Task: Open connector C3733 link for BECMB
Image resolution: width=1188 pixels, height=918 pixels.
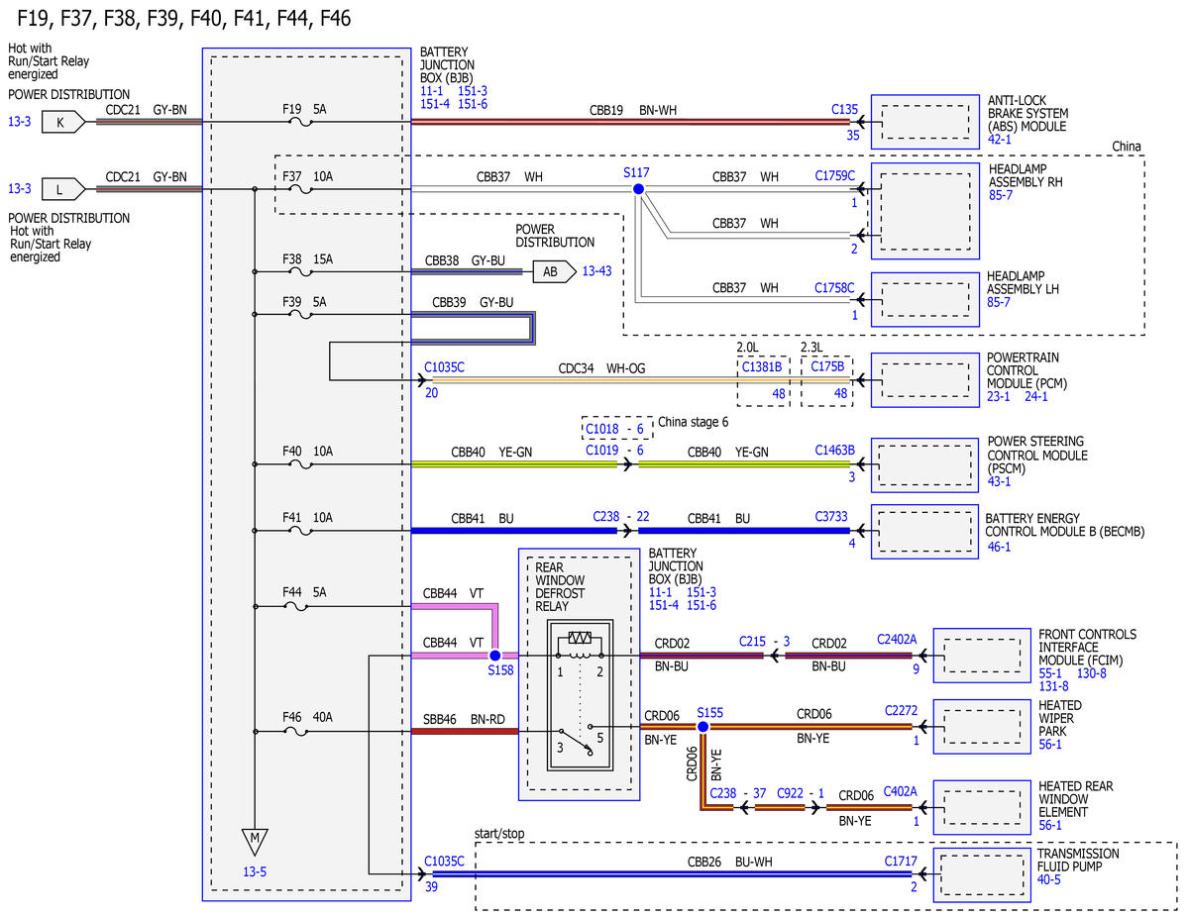Action: tap(831, 516)
